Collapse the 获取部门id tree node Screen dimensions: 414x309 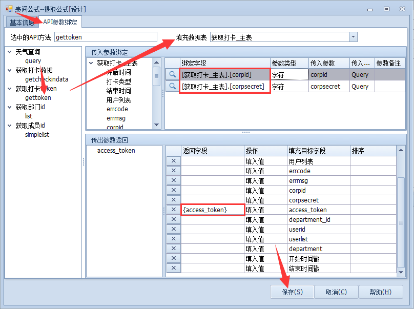[10, 108]
